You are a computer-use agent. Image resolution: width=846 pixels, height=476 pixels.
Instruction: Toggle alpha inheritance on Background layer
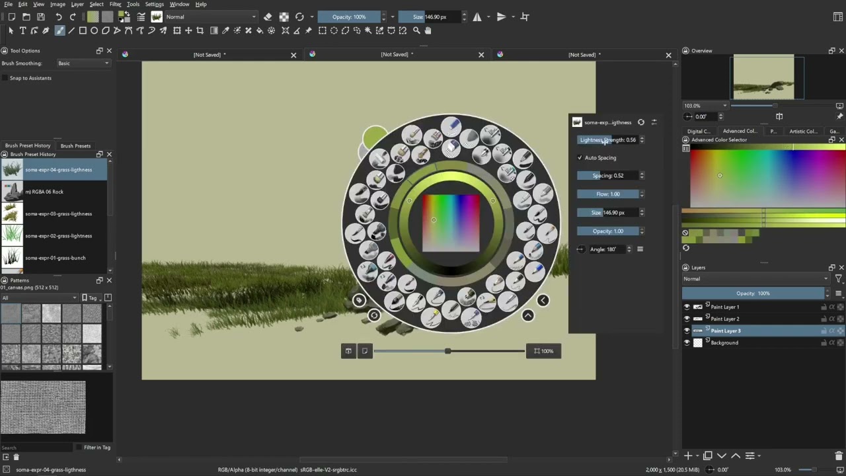pyautogui.click(x=832, y=342)
